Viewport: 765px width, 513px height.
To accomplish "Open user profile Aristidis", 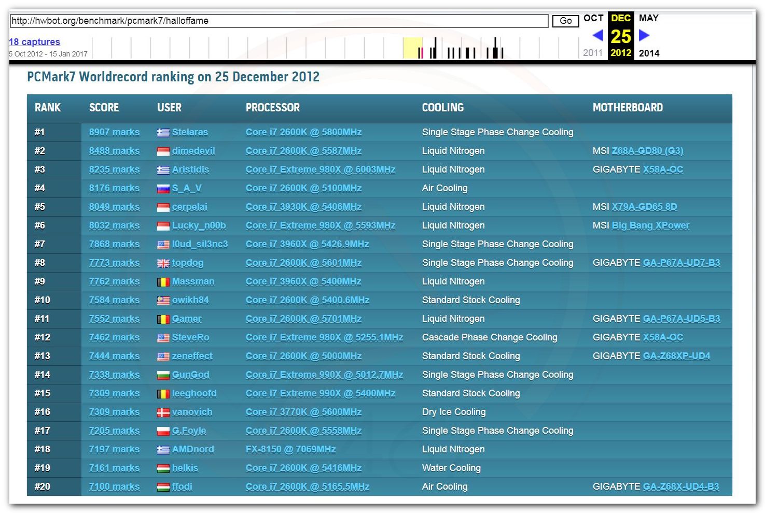I will click(x=190, y=169).
